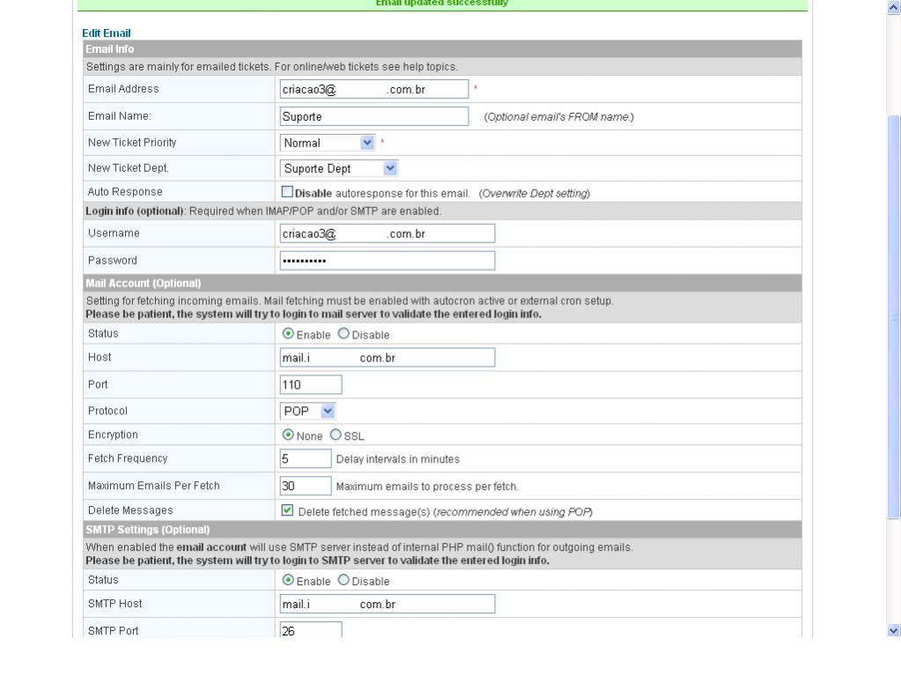
Task: Click the vertical scrollbar thumb
Action: pyautogui.click(x=894, y=316)
